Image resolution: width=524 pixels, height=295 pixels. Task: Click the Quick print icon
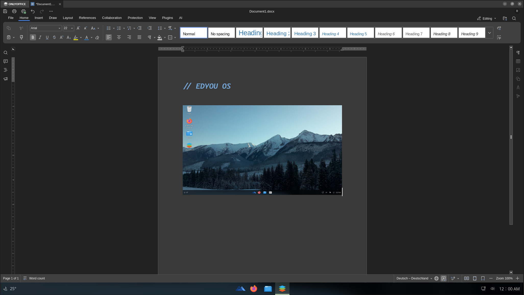[23, 11]
